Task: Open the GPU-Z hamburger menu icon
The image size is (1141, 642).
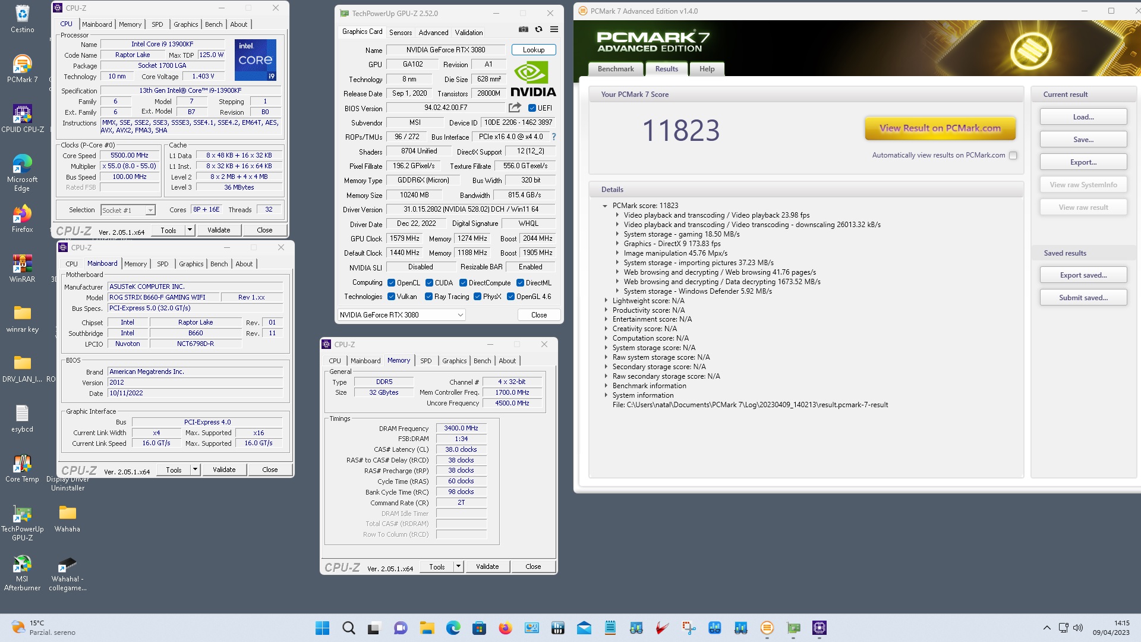Action: point(554,30)
